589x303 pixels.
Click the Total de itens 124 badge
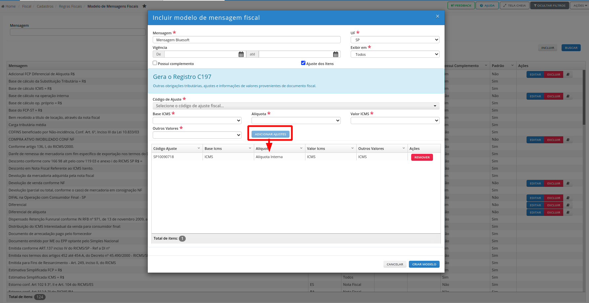coord(40,297)
